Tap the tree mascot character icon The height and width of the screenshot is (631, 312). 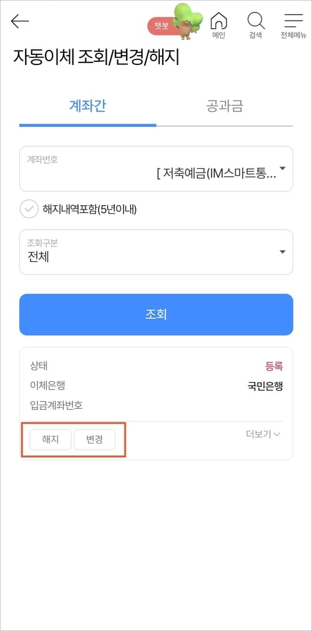[188, 21]
